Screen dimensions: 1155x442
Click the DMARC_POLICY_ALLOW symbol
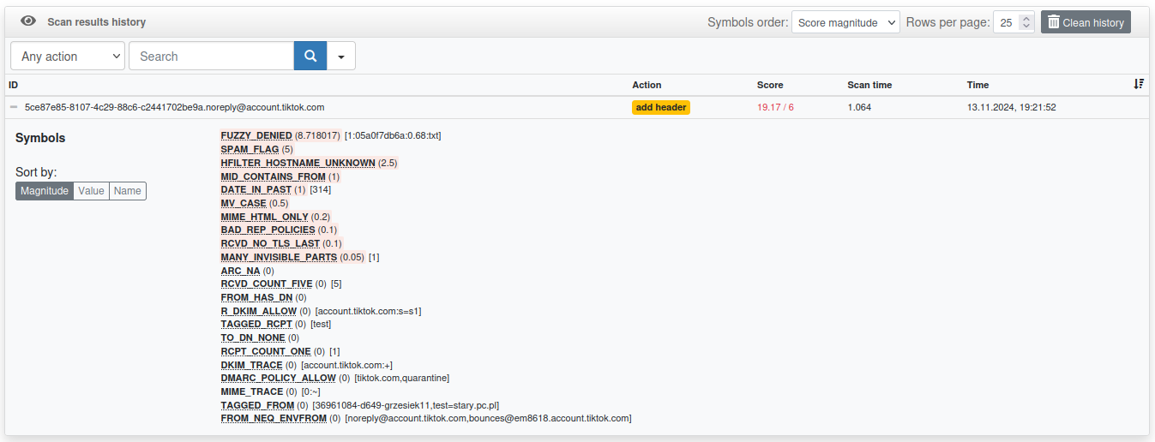[278, 378]
